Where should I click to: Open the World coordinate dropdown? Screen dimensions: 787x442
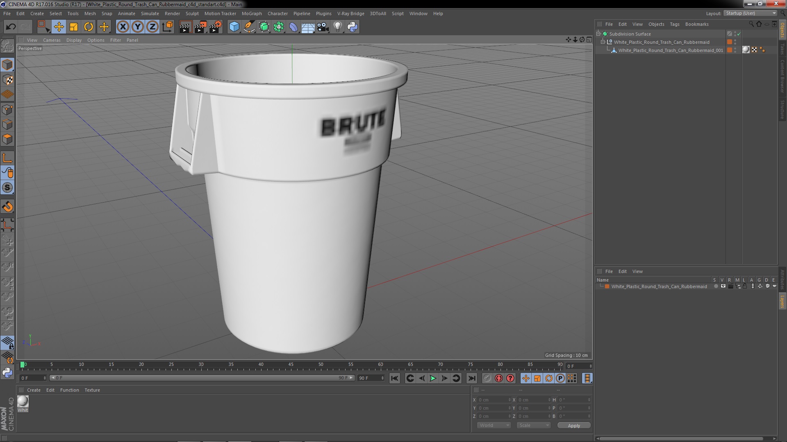tap(494, 425)
